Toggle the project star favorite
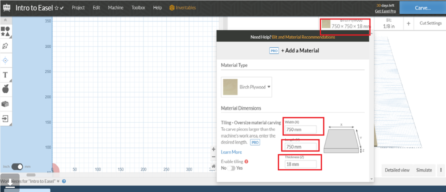 pos(57,8)
